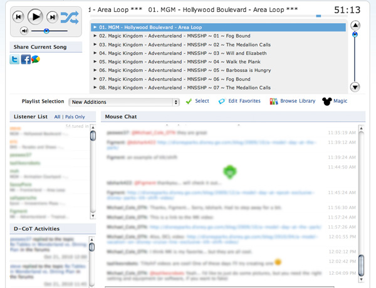Screen dimensions: 376x288
Task: Show All listeners in Listener List
Action: (x=57, y=117)
